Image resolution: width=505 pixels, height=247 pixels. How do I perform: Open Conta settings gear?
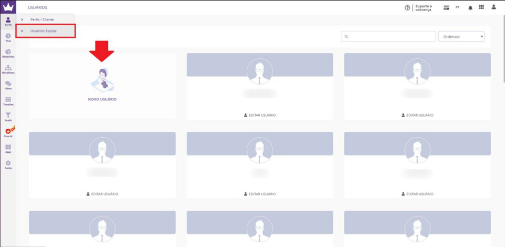coord(8,164)
